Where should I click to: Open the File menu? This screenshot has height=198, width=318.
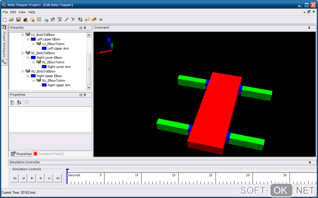5,12
